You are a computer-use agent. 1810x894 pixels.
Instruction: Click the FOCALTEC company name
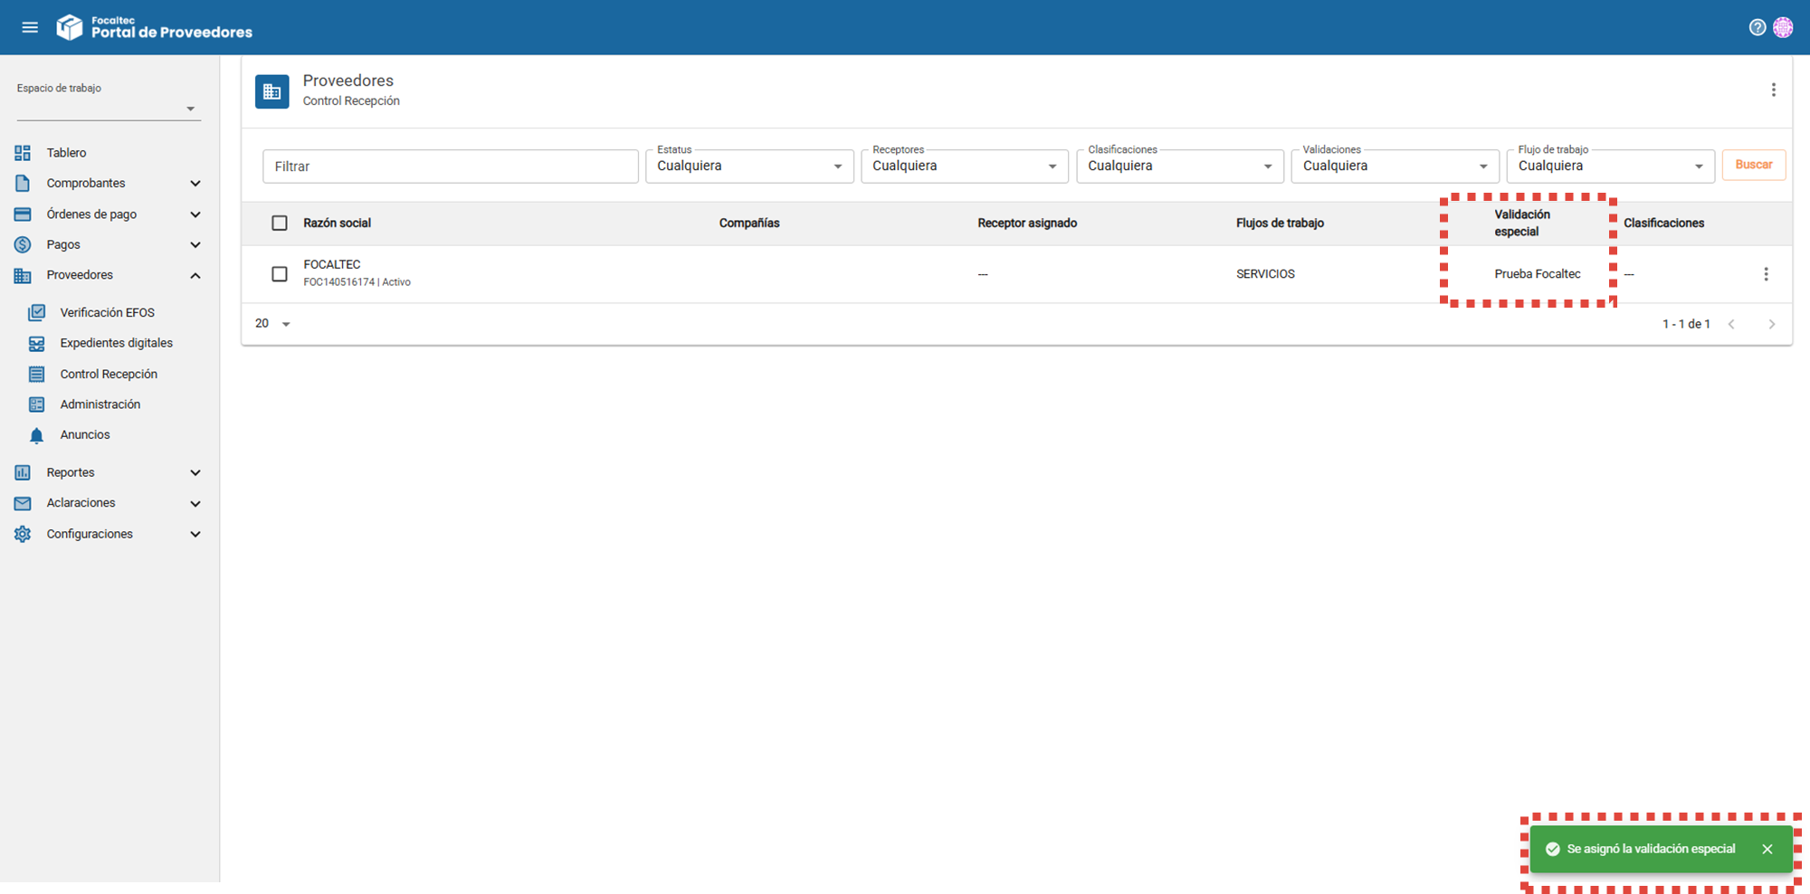331,264
